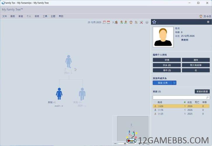Click the 详情 button
This screenshot has height=146, width=212.
[x=167, y=60]
